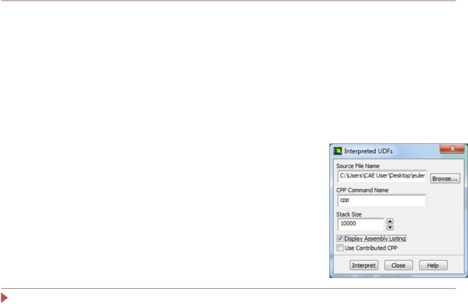The image size is (468, 304).
Task: Open Help for Interpreted UDFs
Action: 433,265
